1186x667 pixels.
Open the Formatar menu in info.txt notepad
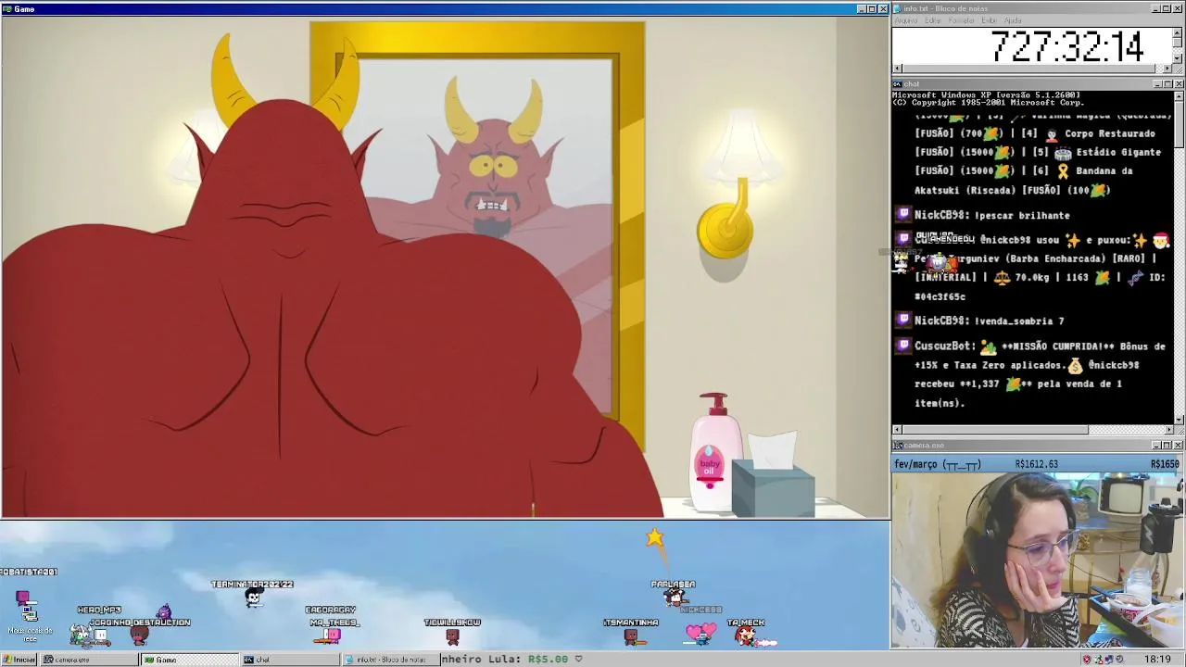(961, 20)
